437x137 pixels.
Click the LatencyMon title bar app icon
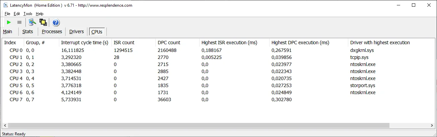click(6, 5)
